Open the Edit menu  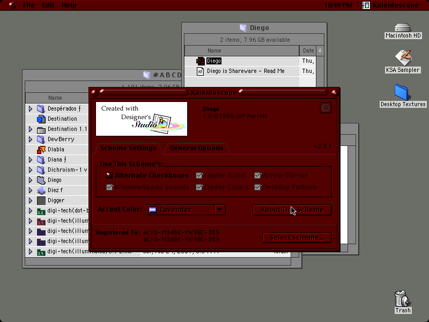(x=48, y=5)
